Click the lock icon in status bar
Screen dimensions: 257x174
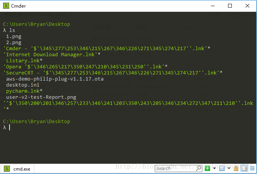tap(236, 168)
